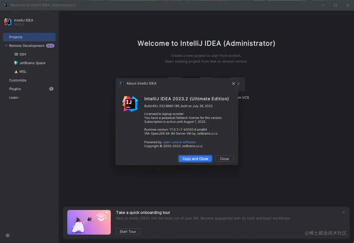354x243 pixels.
Task: Click the IntelliJ IDEA logo in sidebar
Action: (8, 22)
